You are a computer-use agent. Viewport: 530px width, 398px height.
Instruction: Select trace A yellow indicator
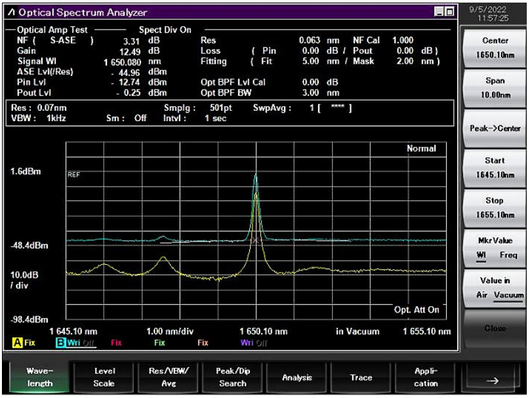tap(17, 343)
